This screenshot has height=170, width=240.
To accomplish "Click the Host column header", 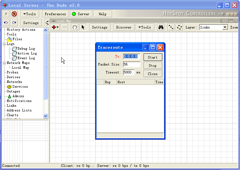I will (136, 82).
